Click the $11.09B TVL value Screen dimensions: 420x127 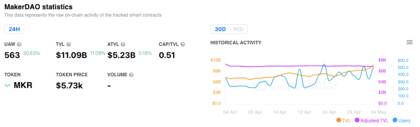click(71, 55)
